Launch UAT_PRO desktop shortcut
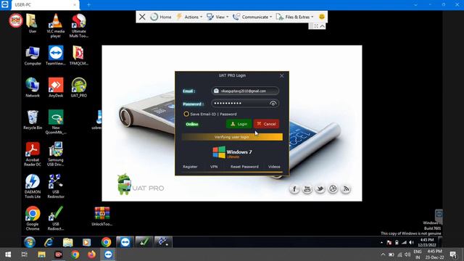Viewport: 464px width, 261px height. tap(79, 88)
